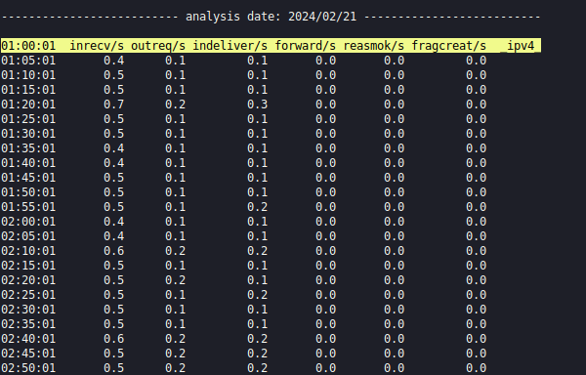Viewport: 586px width, 375px height.
Task: Click the _ipv4_ label in header
Action: pos(521,46)
